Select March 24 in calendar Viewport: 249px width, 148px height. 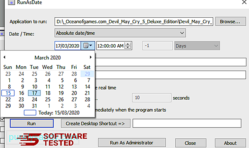pos(34,99)
